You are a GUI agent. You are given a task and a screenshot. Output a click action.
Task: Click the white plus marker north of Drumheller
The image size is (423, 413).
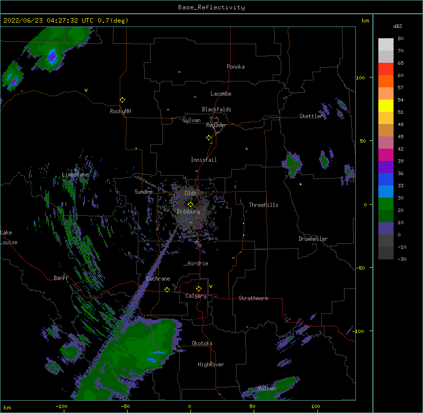pos(300,184)
